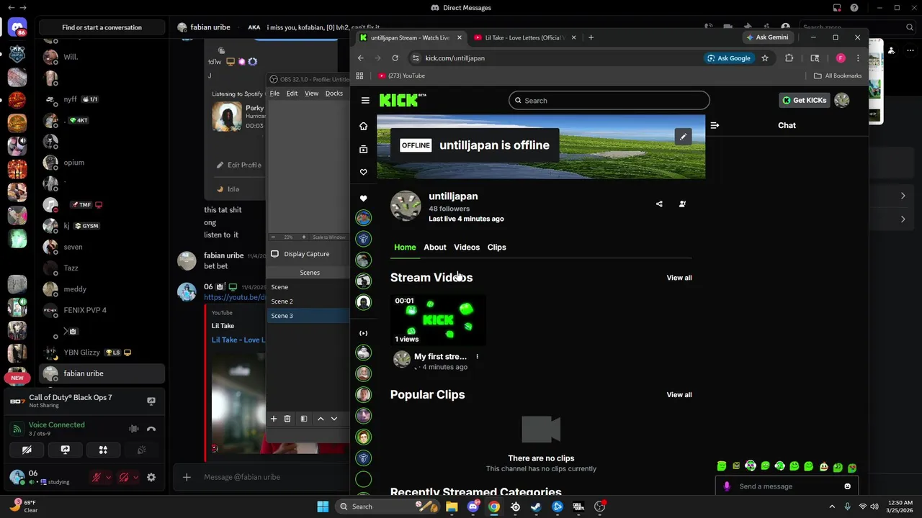The width and height of the screenshot is (922, 518).
Task: Open the outlined heart Following icon
Action: (x=364, y=172)
